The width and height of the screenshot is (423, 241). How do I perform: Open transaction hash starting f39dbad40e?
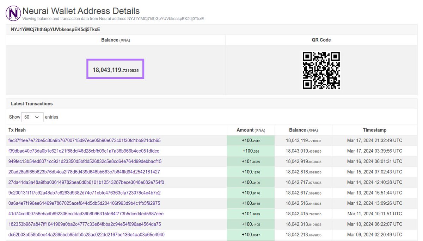(84, 151)
